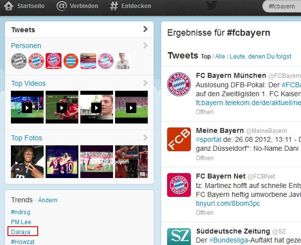Select the second Personen avatar

36,61
